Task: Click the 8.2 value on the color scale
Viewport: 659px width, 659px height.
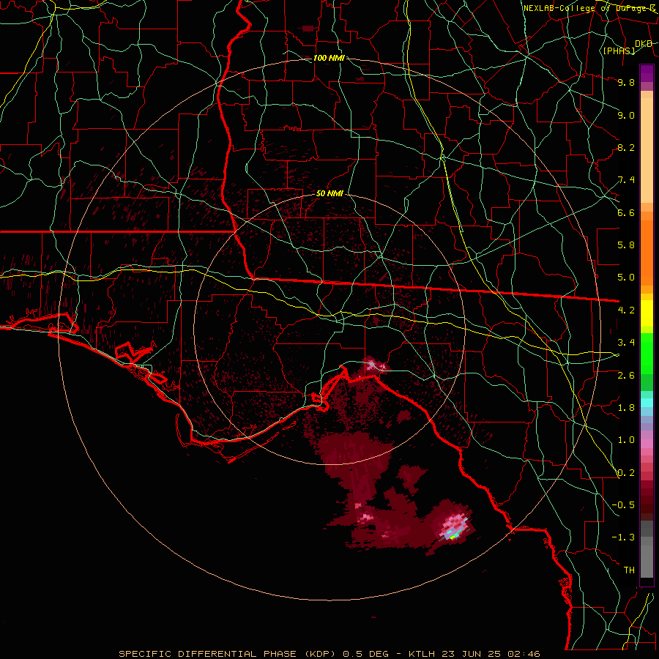Action: point(626,147)
